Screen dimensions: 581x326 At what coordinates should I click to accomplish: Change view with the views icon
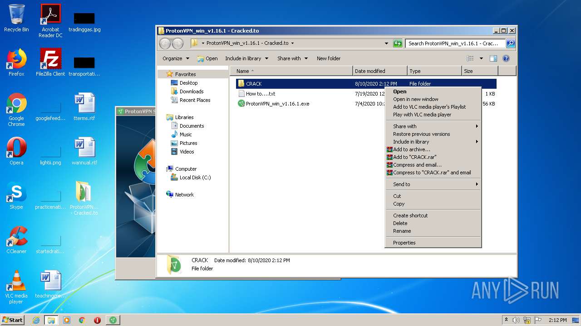470,58
